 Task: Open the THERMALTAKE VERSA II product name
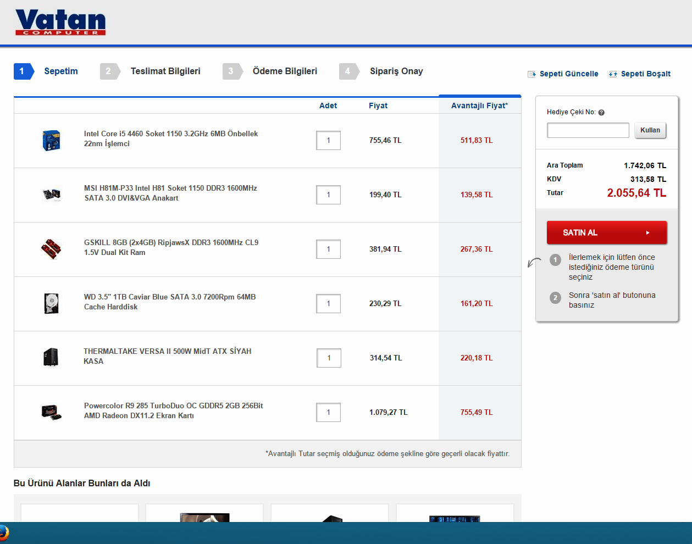[168, 356]
